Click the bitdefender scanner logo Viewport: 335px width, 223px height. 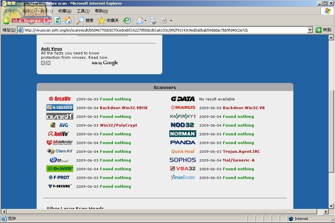59,142
